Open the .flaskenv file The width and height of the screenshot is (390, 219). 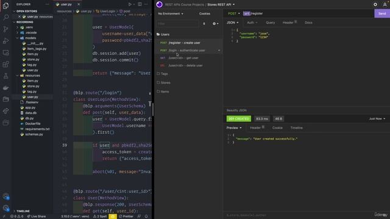pyautogui.click(x=32, y=102)
